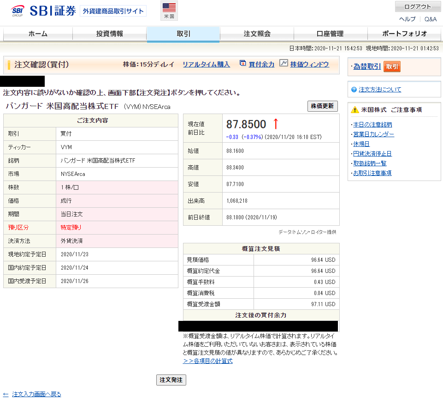Click the orange 取引 badge next to 為替取引
Screen dimensions: 443x398
(392, 67)
